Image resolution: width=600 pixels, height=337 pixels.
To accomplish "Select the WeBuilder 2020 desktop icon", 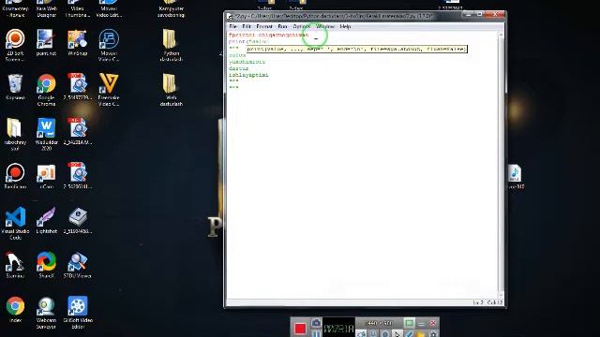I will 46,134.
